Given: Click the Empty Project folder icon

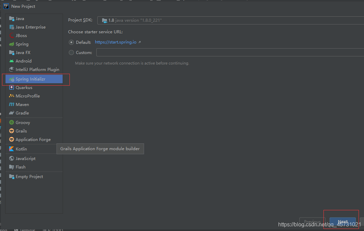Looking at the screenshot, I should 12,177.
